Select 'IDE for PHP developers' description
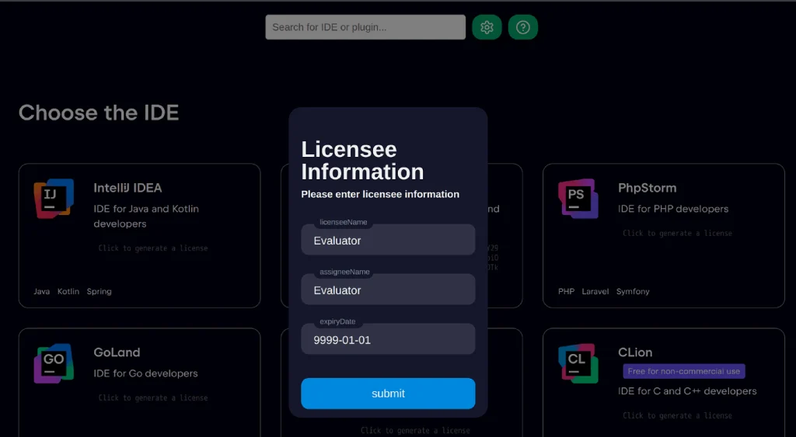The width and height of the screenshot is (796, 437). click(673, 209)
